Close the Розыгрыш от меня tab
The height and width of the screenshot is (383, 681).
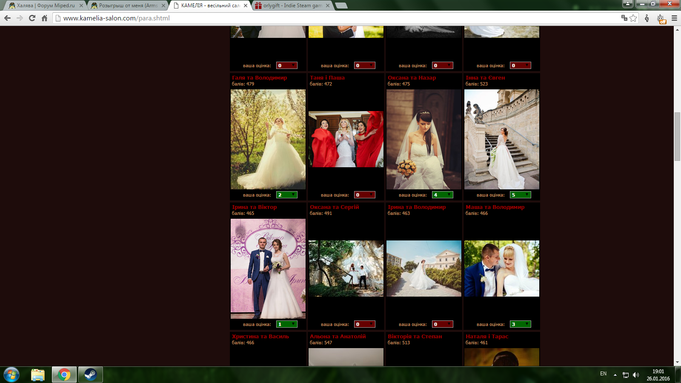click(x=163, y=6)
